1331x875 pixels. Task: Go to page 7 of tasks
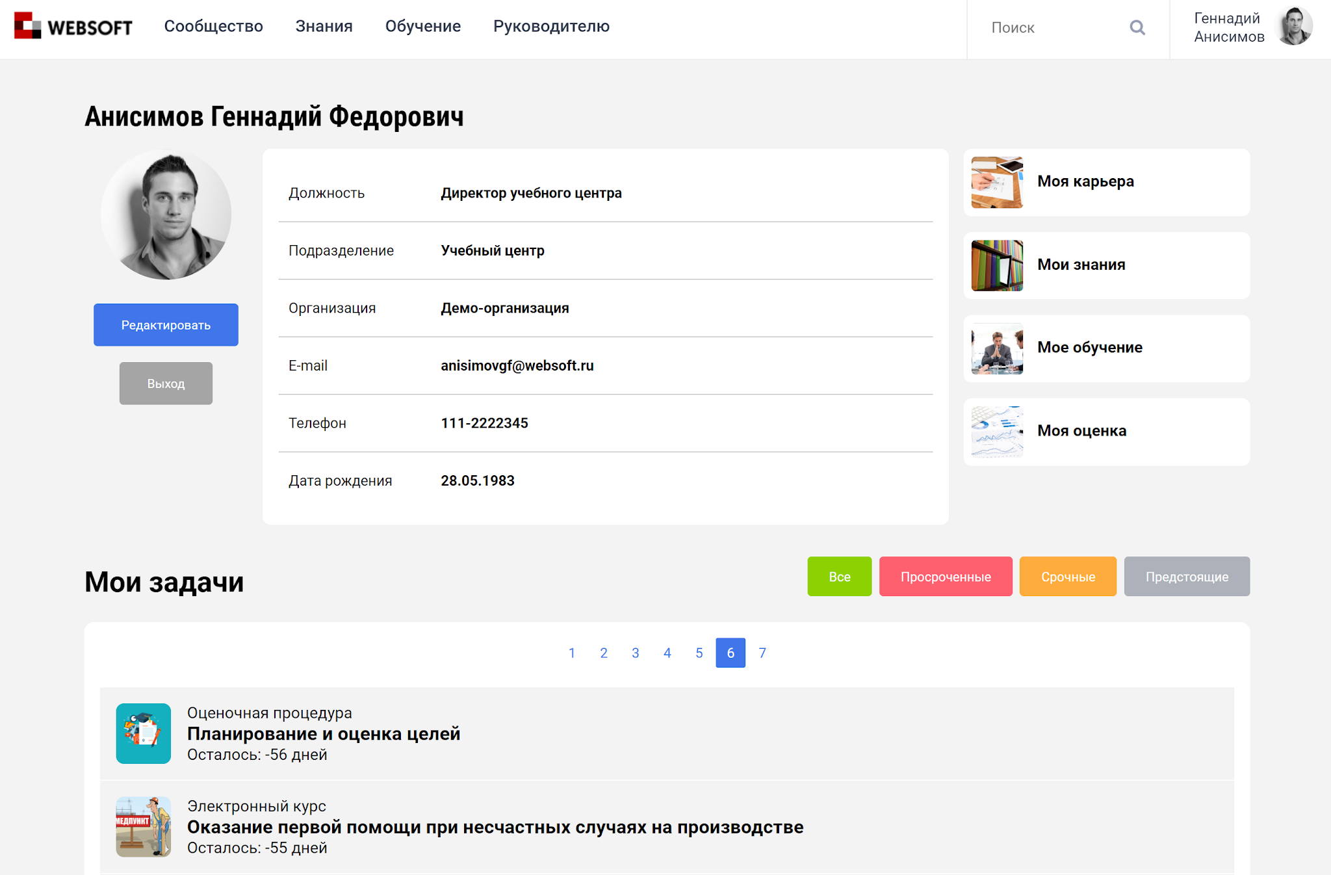(762, 653)
